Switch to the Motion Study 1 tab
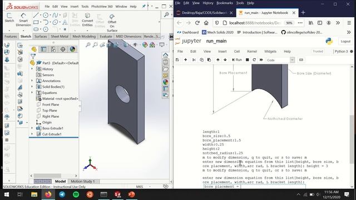 point(83,182)
